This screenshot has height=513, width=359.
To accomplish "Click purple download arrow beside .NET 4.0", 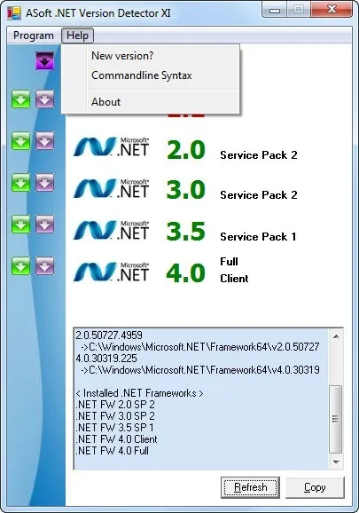I will tap(44, 265).
